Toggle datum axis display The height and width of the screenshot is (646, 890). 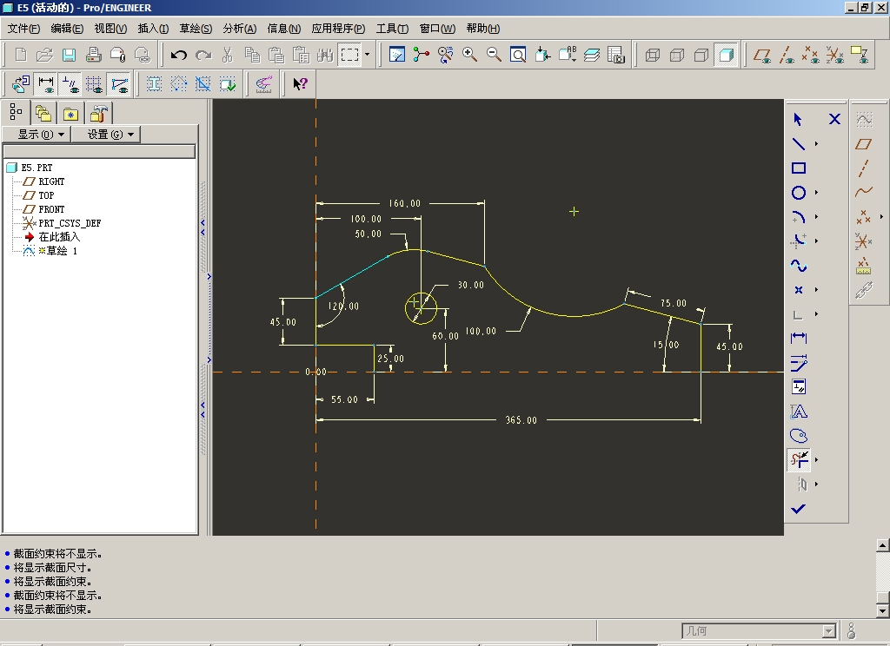pyautogui.click(x=786, y=55)
